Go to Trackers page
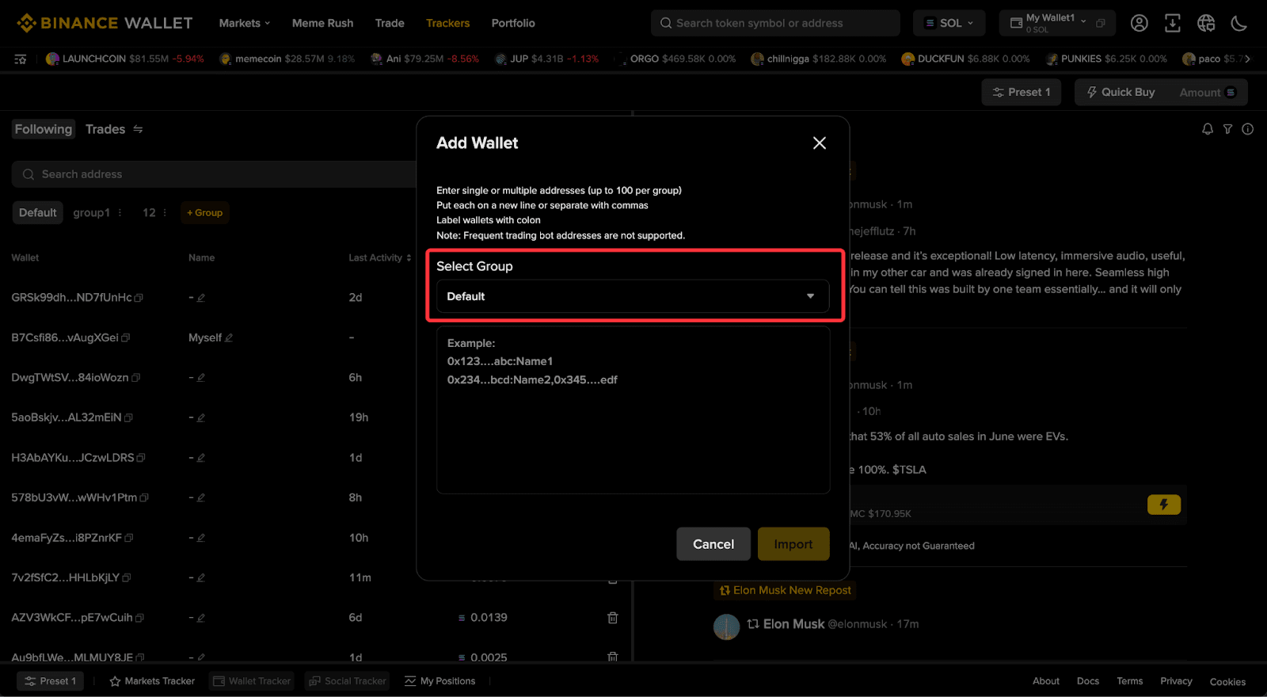Image resolution: width=1267 pixels, height=697 pixels. (447, 23)
